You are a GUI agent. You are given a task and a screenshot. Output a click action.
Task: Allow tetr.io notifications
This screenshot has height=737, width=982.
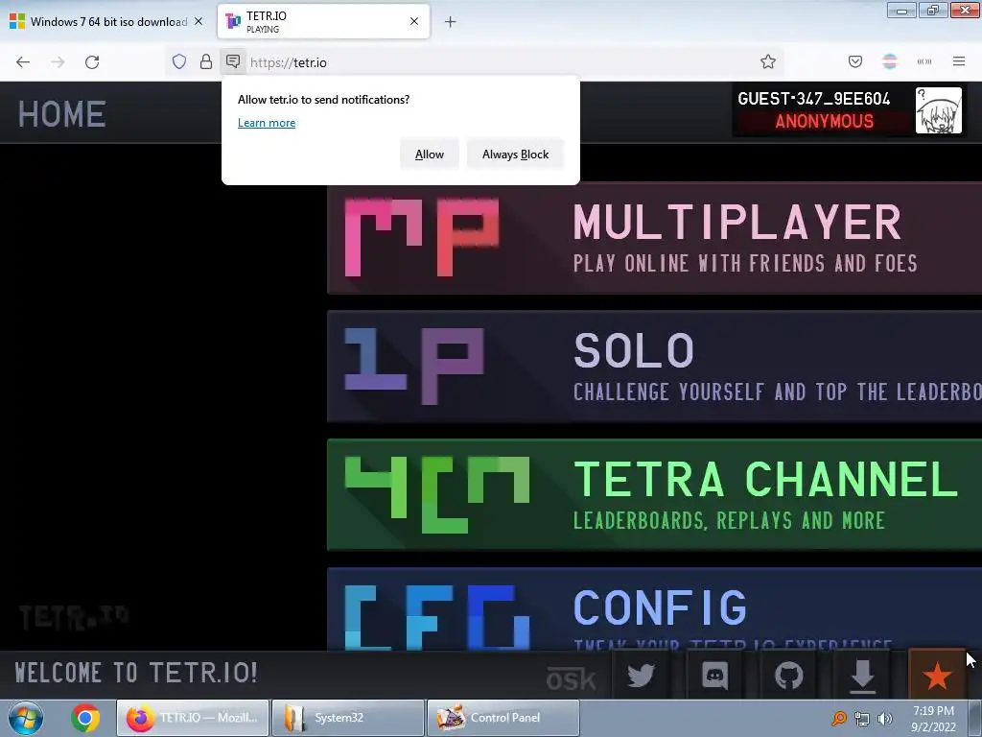coord(429,155)
